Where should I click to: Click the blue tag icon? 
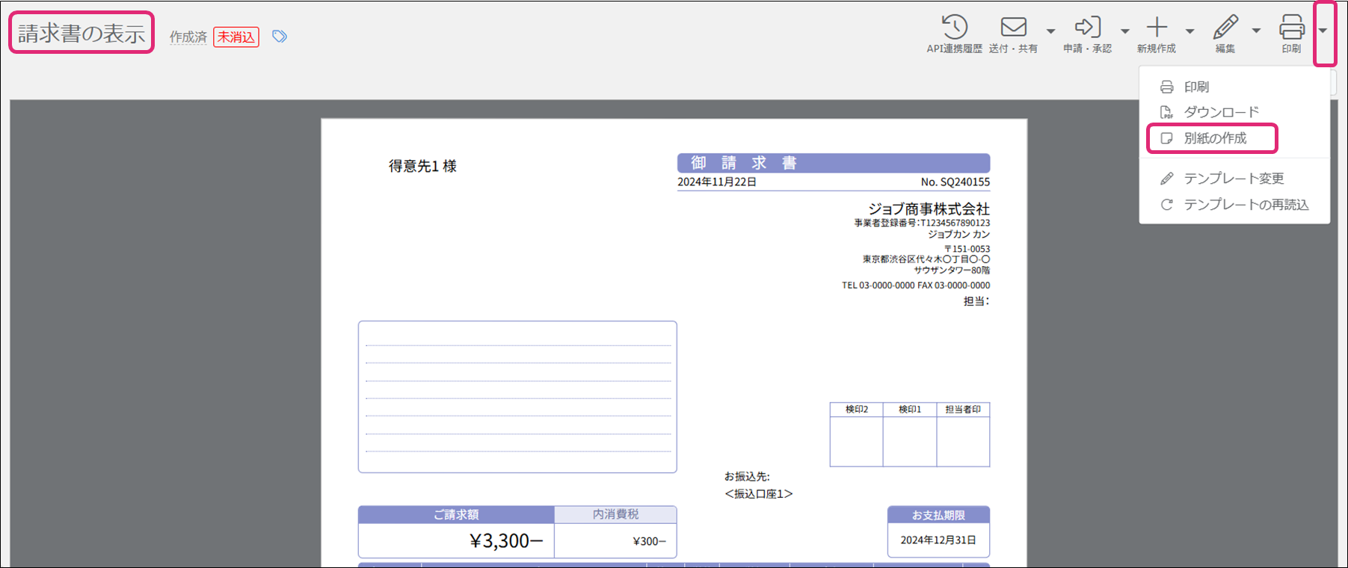[x=280, y=37]
